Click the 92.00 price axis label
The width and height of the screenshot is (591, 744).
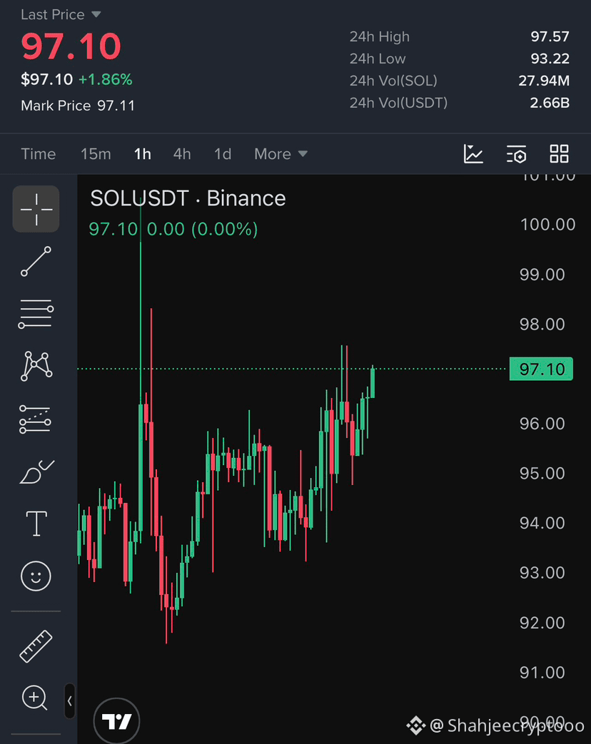point(542,623)
